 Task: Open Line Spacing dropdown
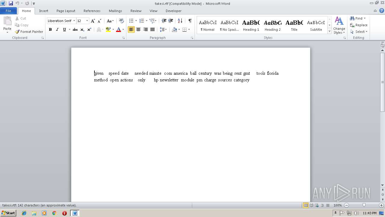[x=163, y=30]
